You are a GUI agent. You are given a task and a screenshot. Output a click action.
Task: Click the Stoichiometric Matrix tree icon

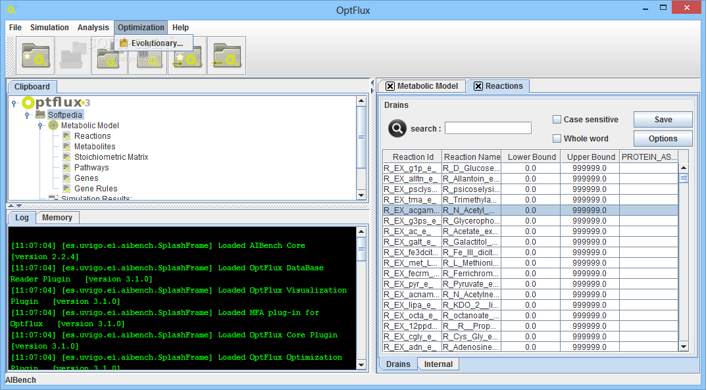tap(66, 157)
